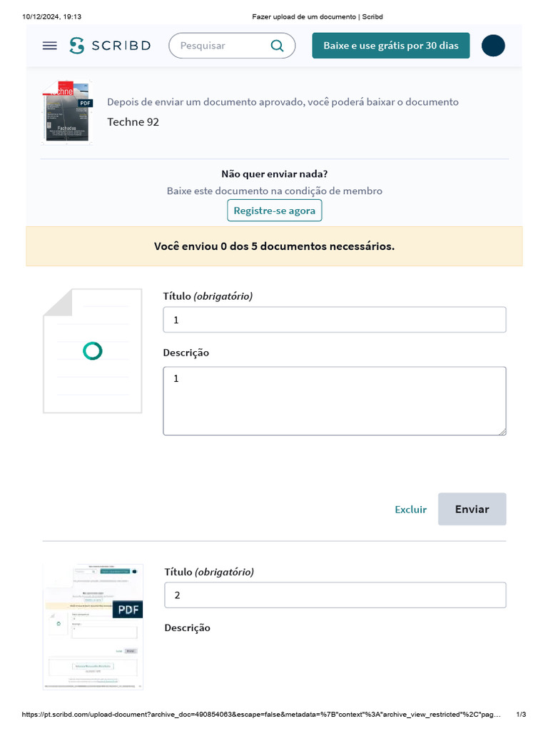
Task: Select the Título field containing 1
Action: [x=334, y=320]
